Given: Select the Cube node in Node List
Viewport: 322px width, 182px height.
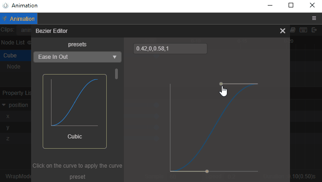Looking at the screenshot, I should point(16,56).
